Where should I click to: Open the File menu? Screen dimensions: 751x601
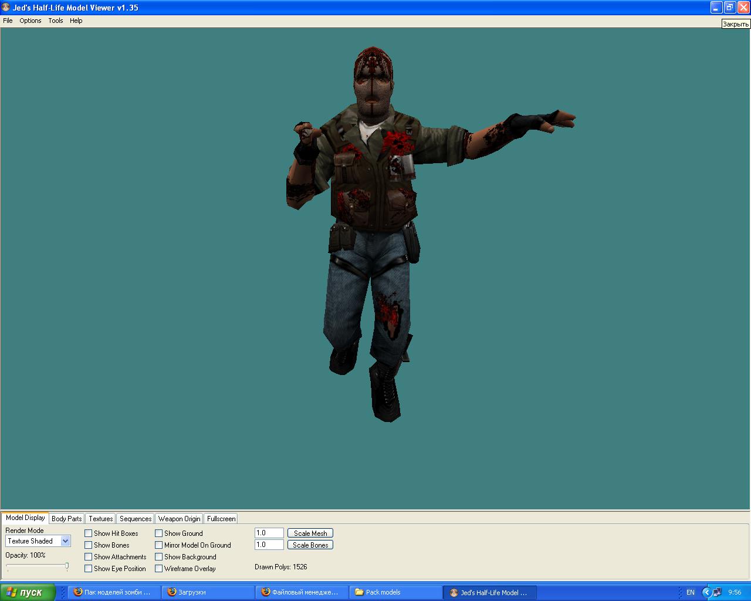click(x=8, y=21)
